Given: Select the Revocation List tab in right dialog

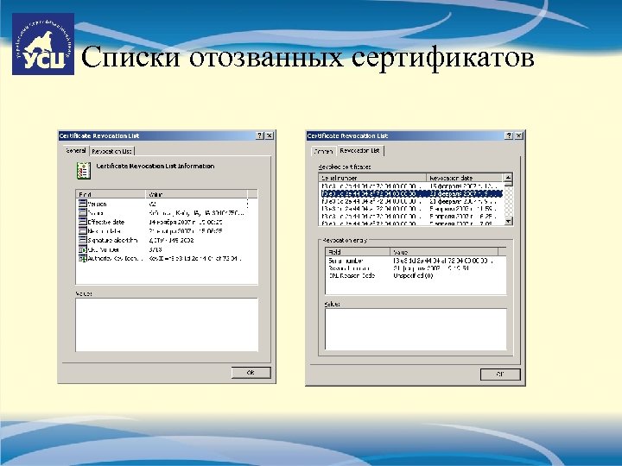Looking at the screenshot, I should 359,151.
